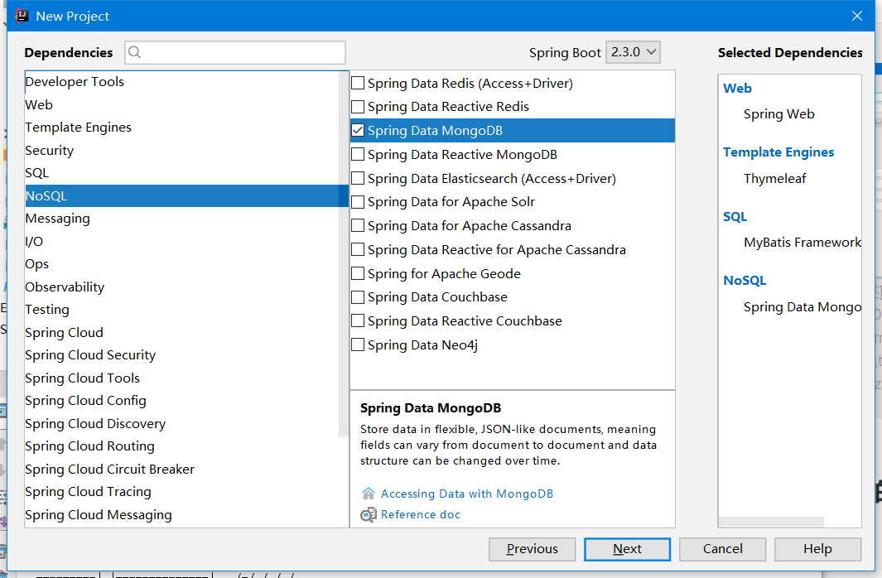Click the Web group header in Selected Dependencies

click(737, 89)
